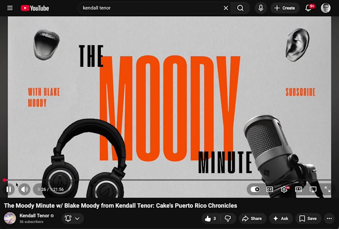Click the video frame on MOODY artwork

click(169, 108)
